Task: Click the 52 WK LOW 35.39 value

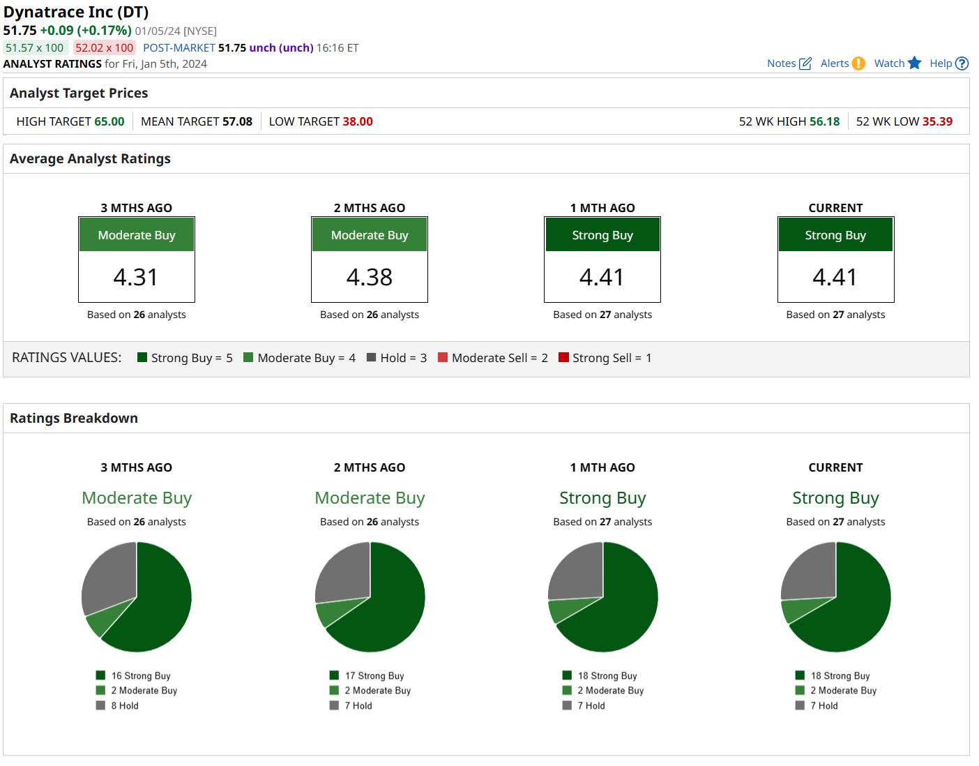Action: point(938,121)
